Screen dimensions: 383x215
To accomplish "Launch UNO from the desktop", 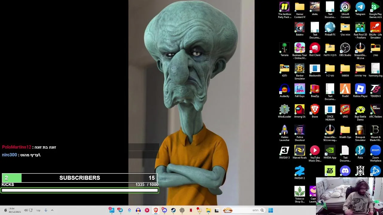I will point(345,111).
